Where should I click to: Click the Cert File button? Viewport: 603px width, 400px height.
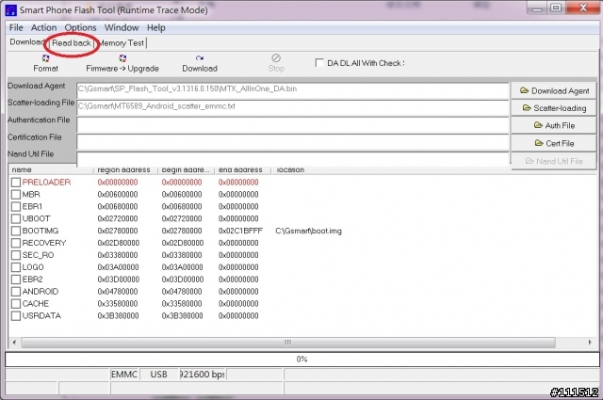point(554,143)
